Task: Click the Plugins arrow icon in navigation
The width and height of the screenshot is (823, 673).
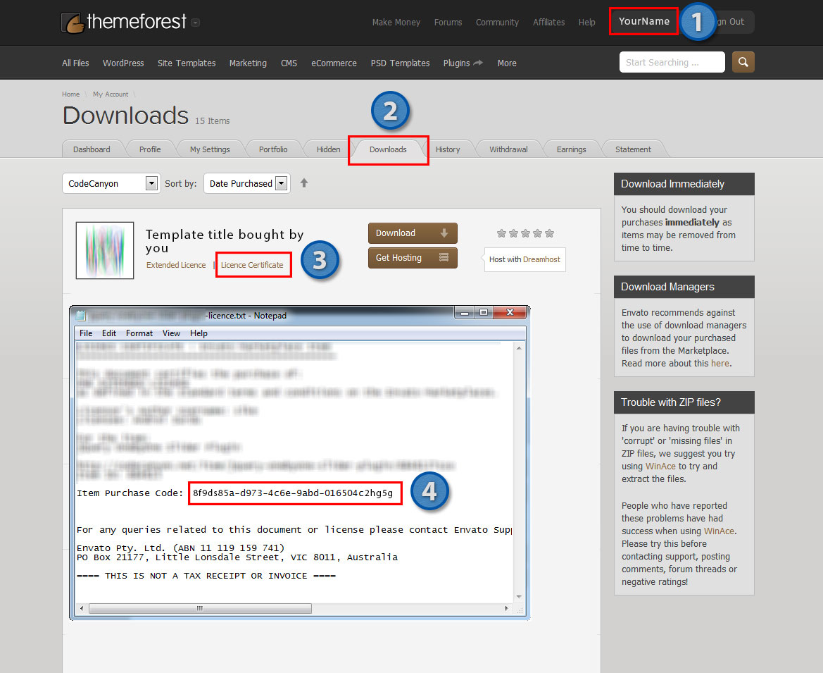Action: [478, 63]
